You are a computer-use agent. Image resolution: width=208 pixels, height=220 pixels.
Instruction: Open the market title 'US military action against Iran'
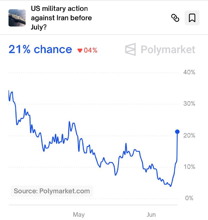[x=61, y=18]
